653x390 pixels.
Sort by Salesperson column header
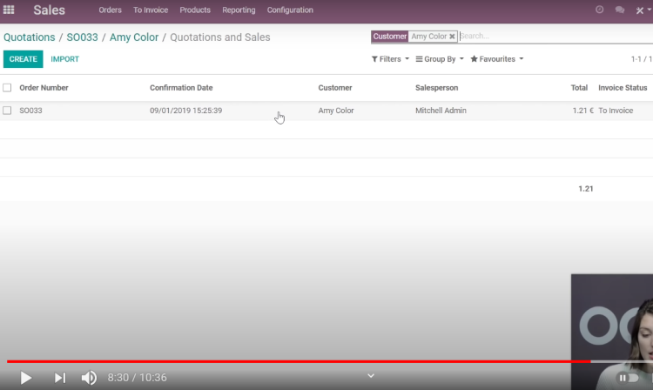[436, 88]
